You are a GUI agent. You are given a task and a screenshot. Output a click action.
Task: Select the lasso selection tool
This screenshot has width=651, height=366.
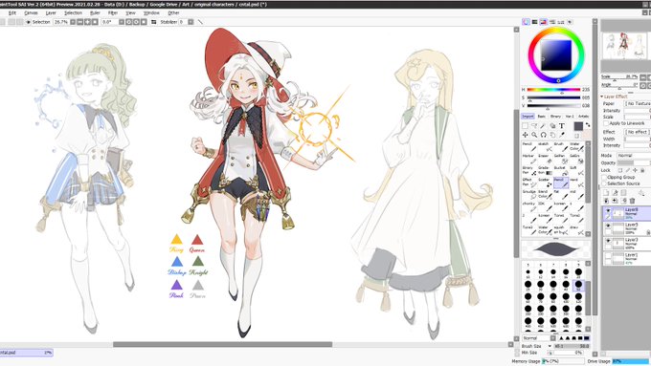point(534,125)
